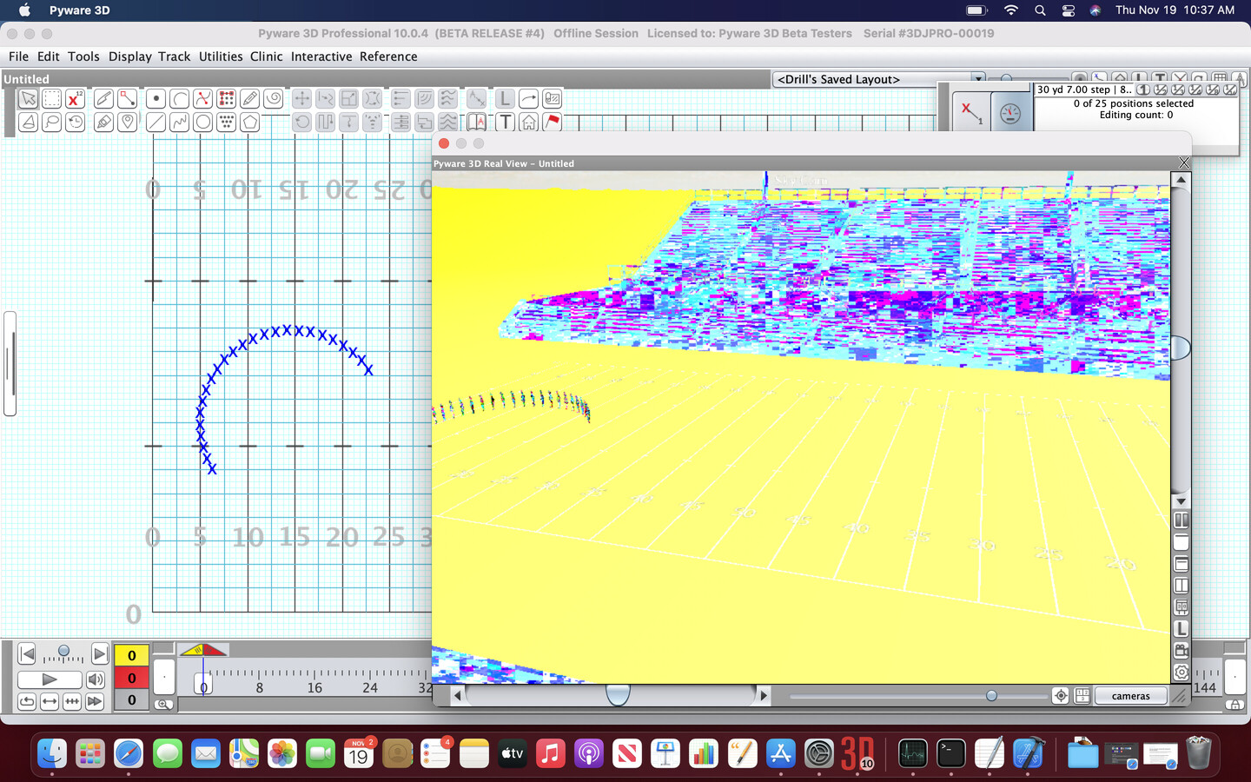Click the red X performer label tool
The height and width of the screenshot is (782, 1251).
click(75, 98)
